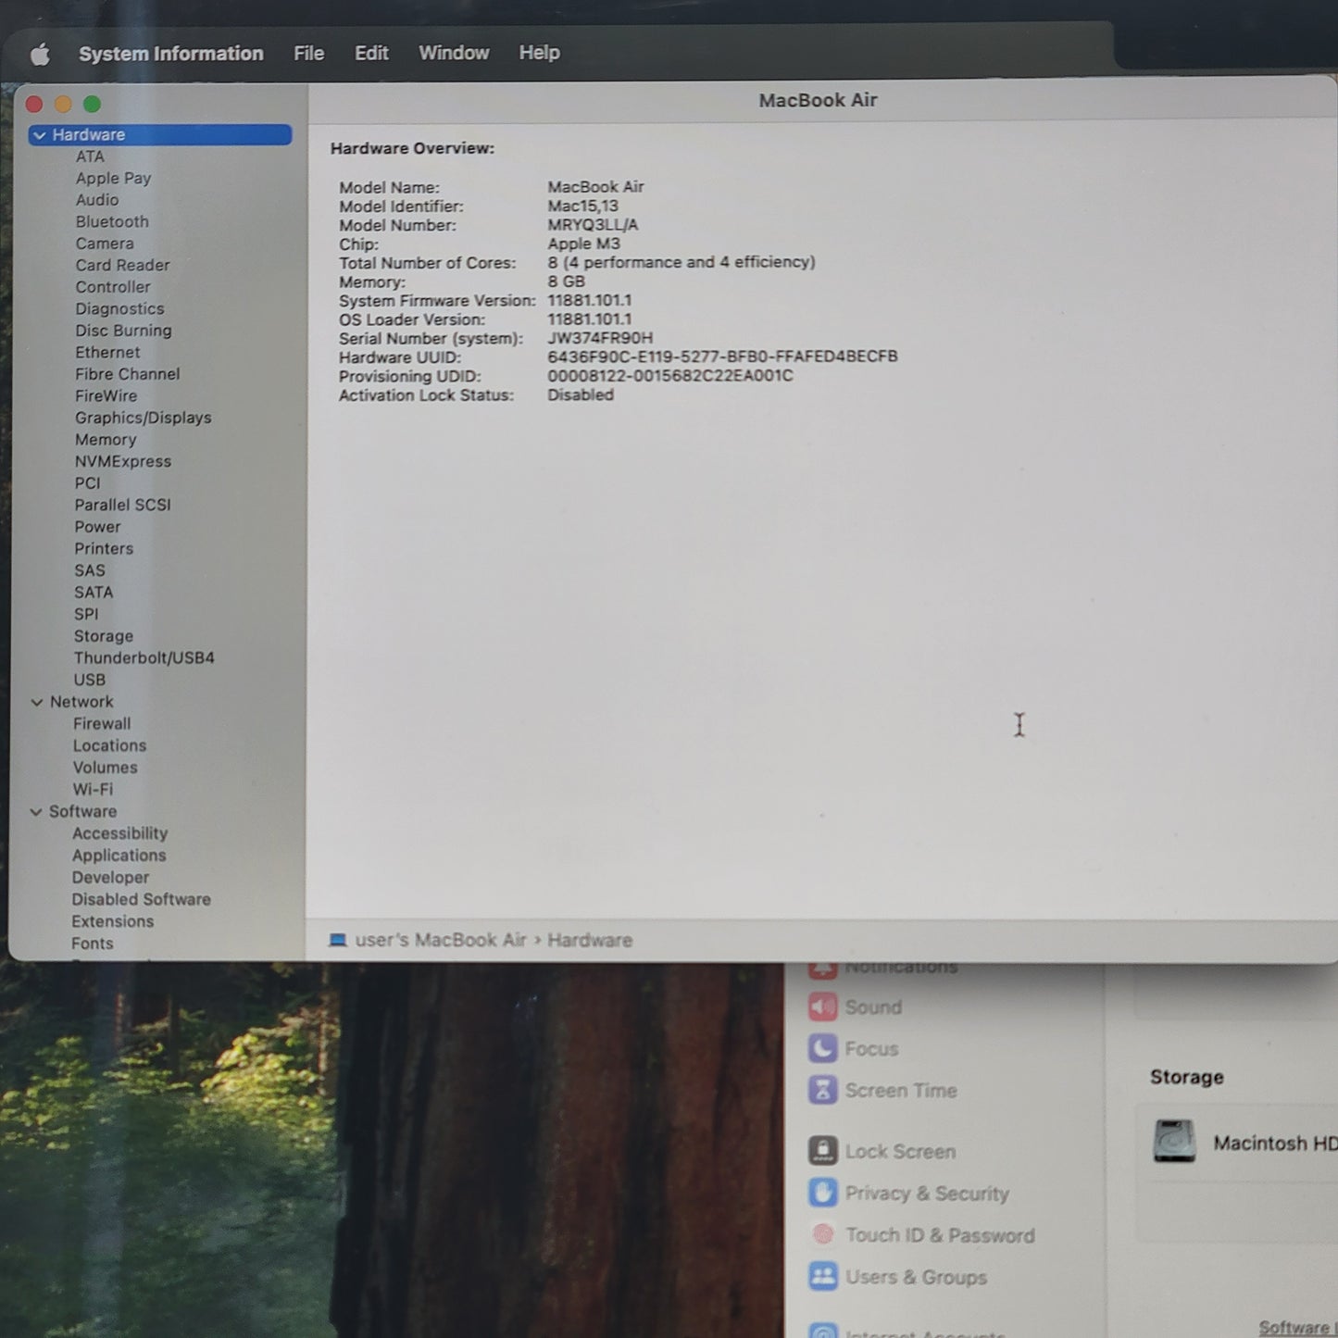1338x1338 pixels.
Task: Select Developer in the sidebar
Action: pos(110,878)
